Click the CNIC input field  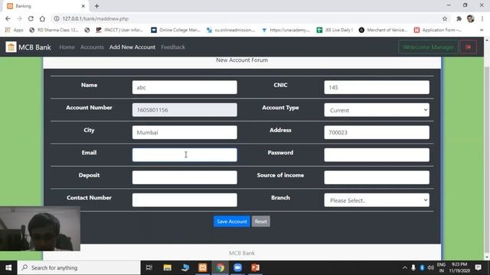click(x=377, y=87)
